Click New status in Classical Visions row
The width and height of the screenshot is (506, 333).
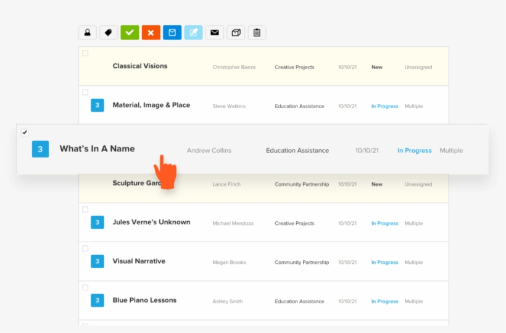coord(377,67)
